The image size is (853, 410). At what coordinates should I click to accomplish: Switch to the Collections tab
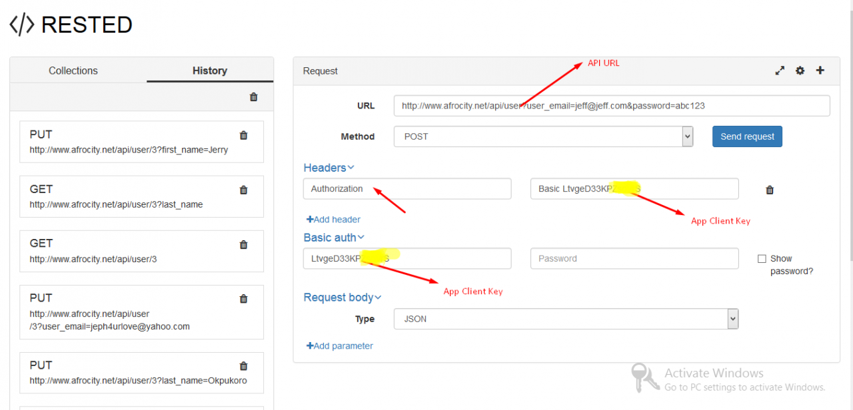(73, 71)
